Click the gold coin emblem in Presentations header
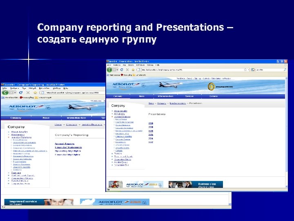 pyautogui.click(x=211, y=87)
